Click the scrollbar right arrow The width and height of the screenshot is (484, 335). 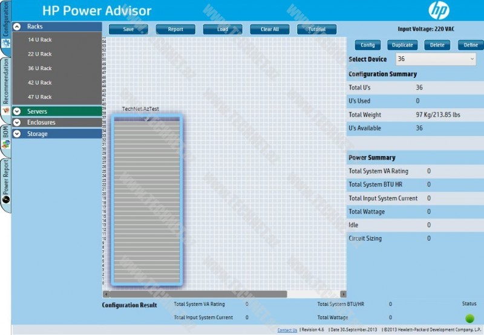343,294
